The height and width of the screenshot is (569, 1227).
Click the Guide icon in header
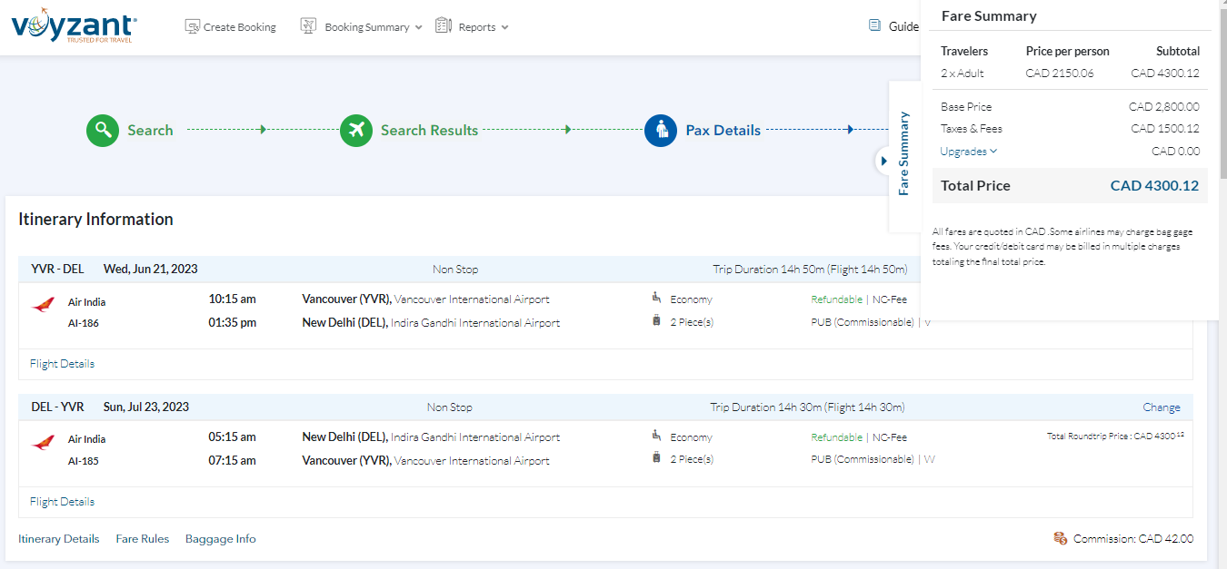coord(874,26)
